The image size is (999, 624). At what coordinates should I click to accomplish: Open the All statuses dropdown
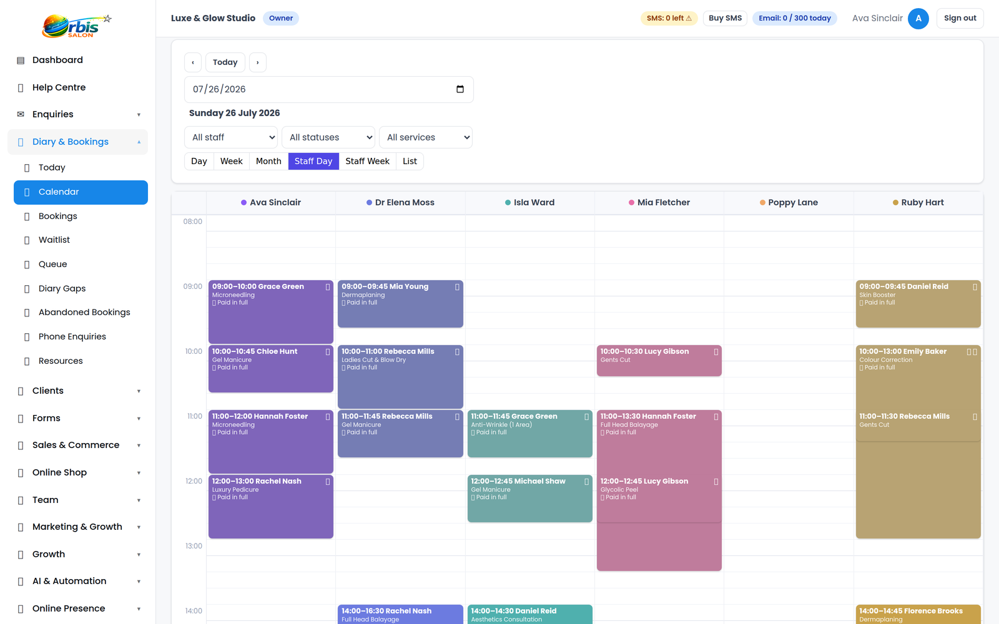tap(328, 137)
